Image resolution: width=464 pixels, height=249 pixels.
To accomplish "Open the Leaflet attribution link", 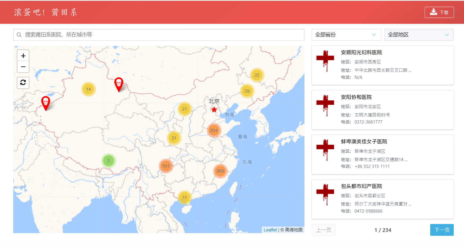I will [x=270, y=230].
